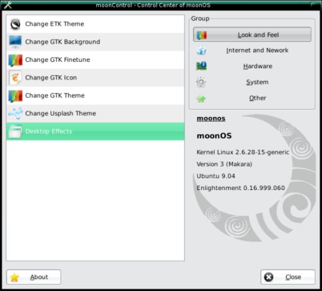Switch to Internet and Nework group

pyautogui.click(x=252, y=50)
